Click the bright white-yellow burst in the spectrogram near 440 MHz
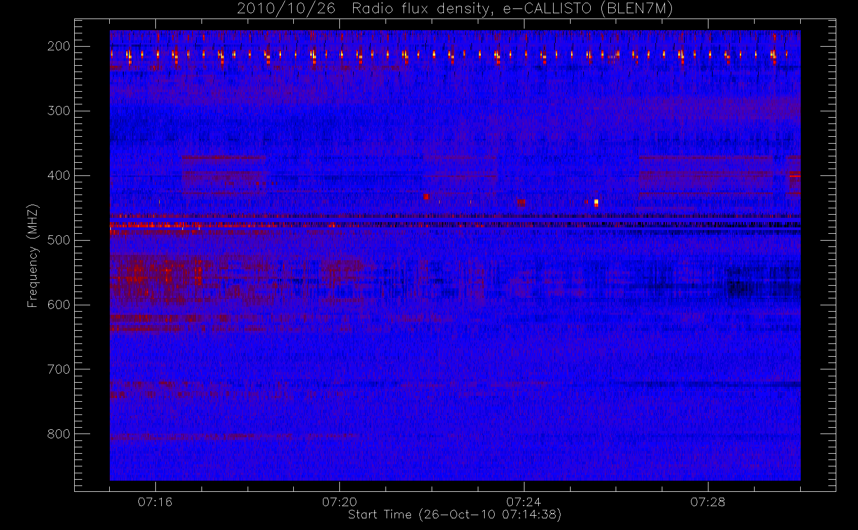 pyautogui.click(x=596, y=202)
